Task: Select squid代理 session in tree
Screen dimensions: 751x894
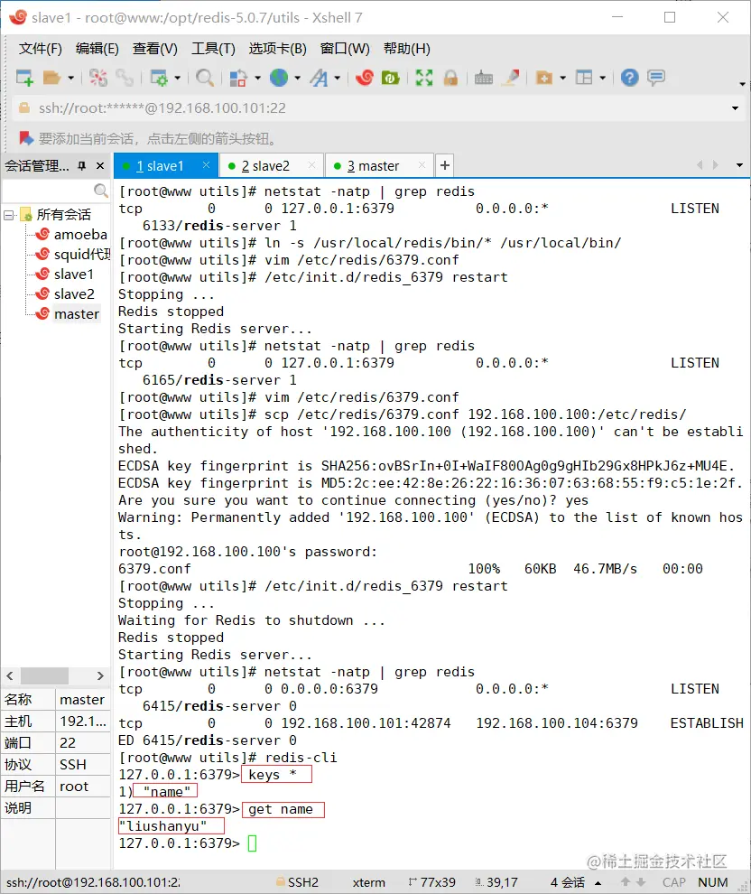Action: pos(81,255)
